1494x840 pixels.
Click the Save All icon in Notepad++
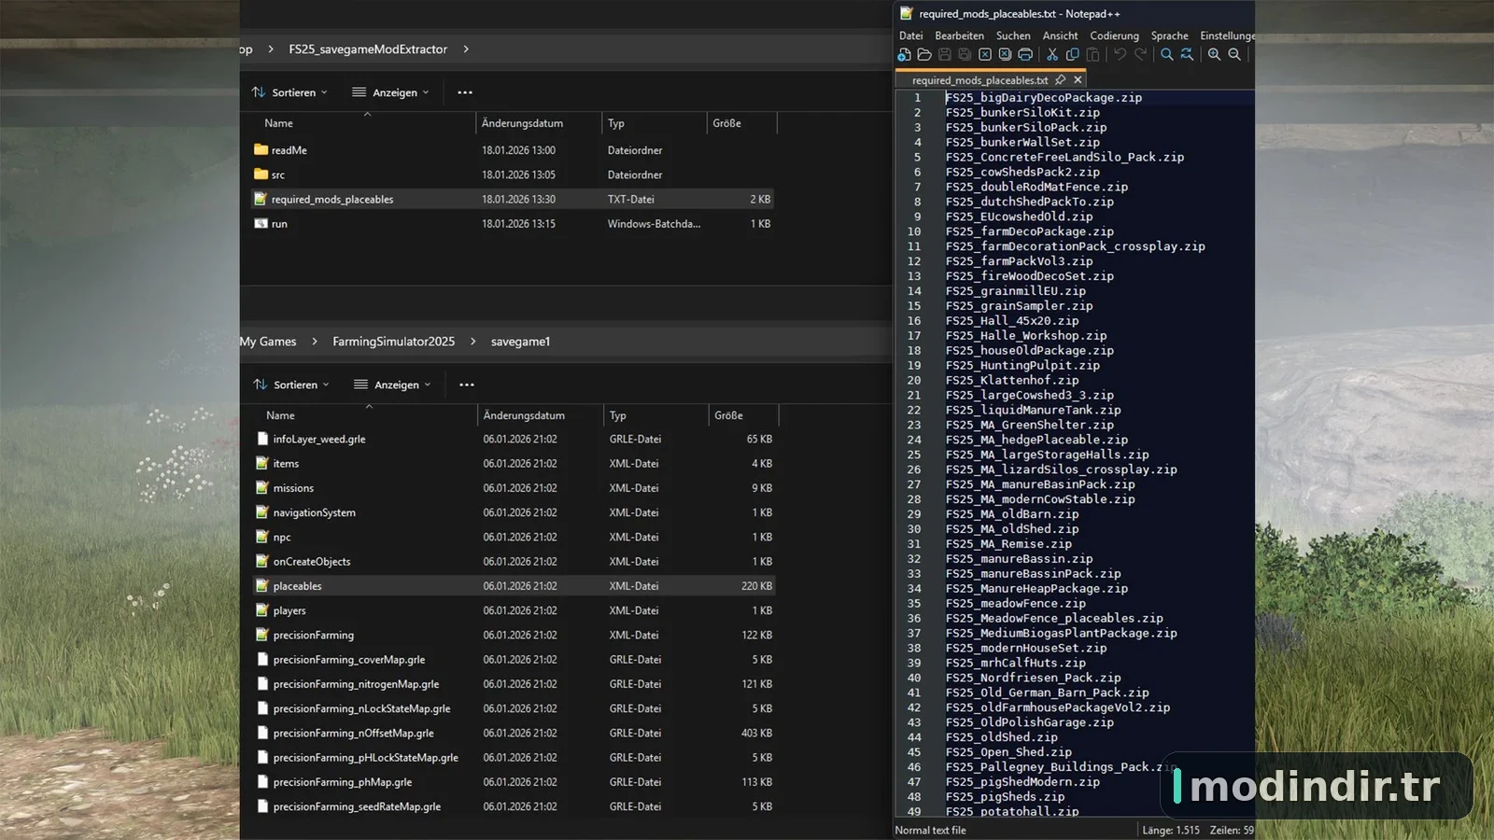[965, 55]
